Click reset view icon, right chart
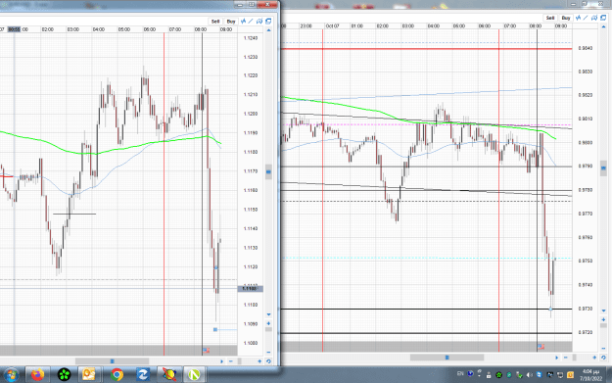Image resolution: width=612 pixels, height=383 pixels. pyautogui.click(x=603, y=358)
